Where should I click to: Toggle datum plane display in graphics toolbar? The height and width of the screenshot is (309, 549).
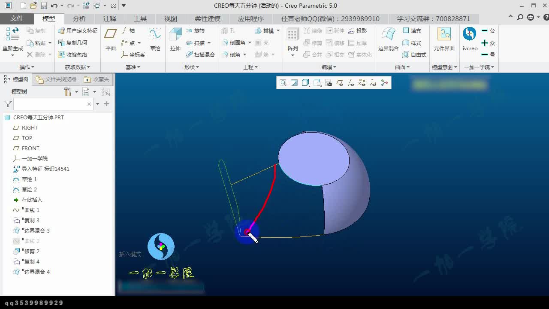pos(340,83)
